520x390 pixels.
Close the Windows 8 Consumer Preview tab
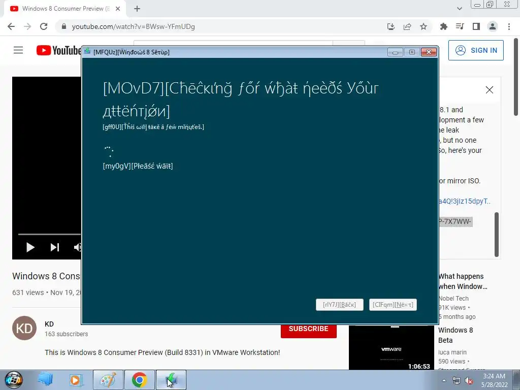click(118, 9)
